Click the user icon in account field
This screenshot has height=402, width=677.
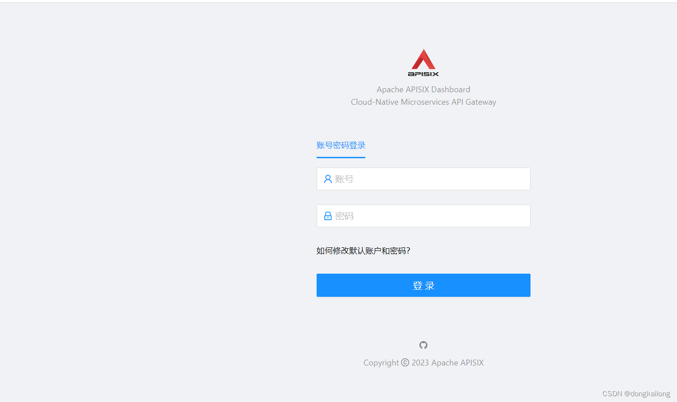tap(328, 179)
